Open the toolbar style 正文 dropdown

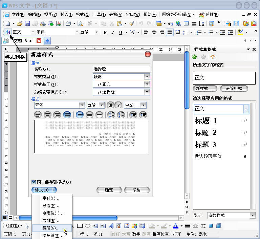click(x=33, y=32)
